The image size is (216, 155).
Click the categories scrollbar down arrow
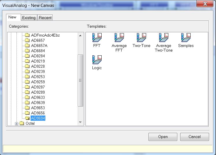click(x=81, y=122)
